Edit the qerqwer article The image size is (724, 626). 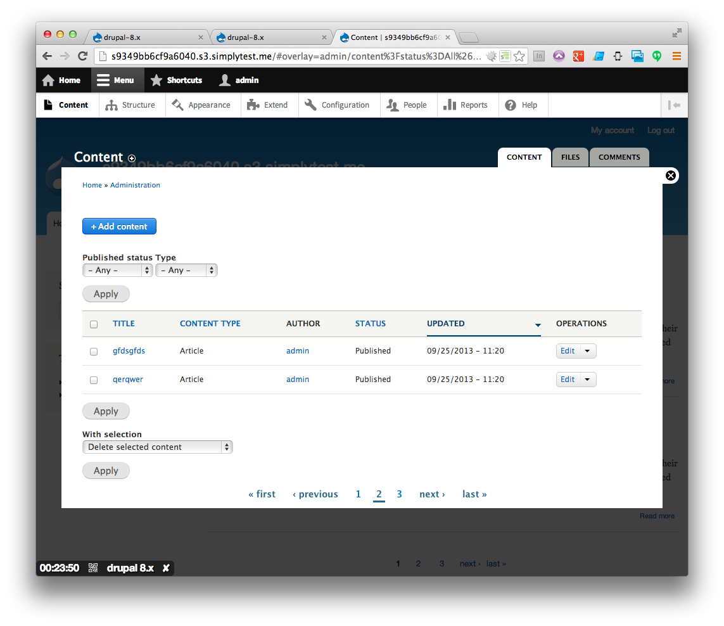pos(568,380)
